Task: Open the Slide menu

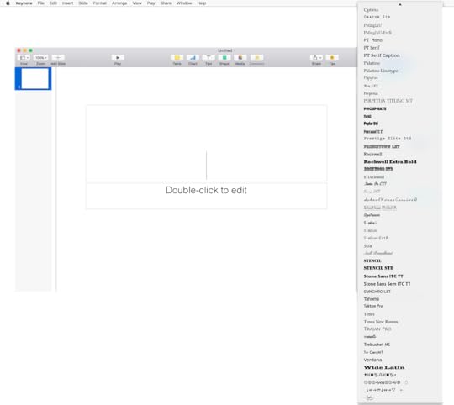Action: click(83, 3)
